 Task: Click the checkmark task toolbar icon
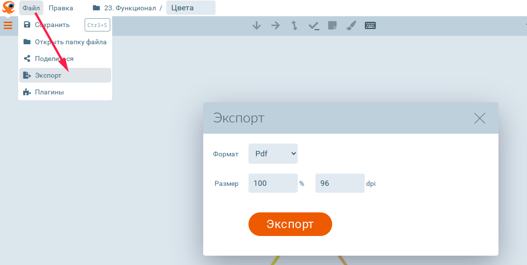coord(313,26)
